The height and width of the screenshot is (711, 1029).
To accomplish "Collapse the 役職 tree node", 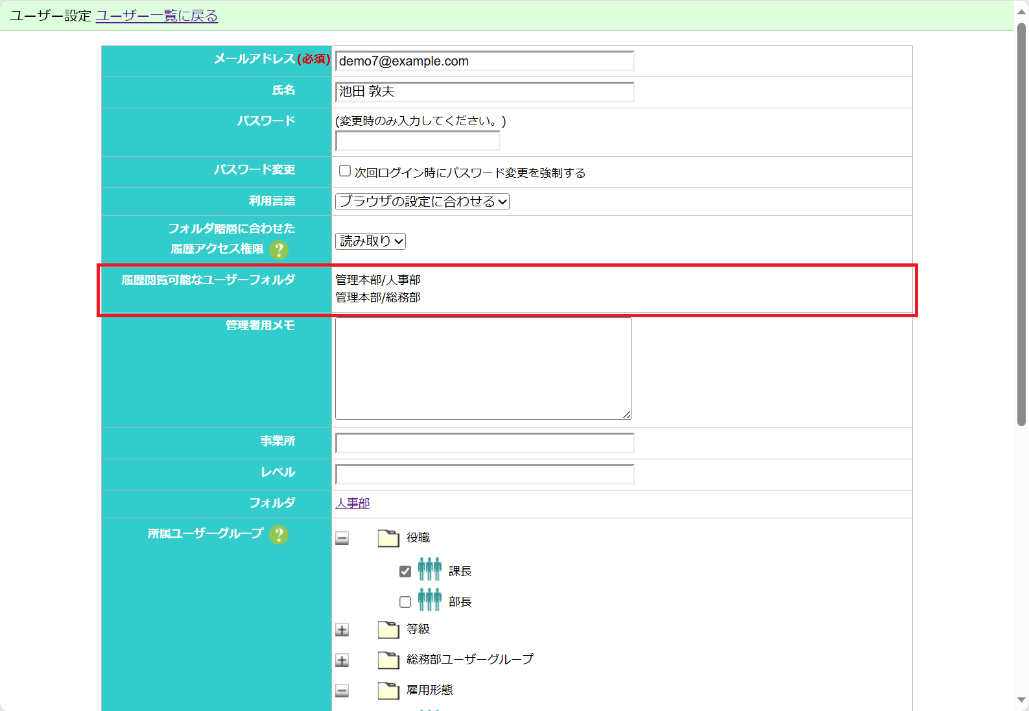I will [x=342, y=538].
